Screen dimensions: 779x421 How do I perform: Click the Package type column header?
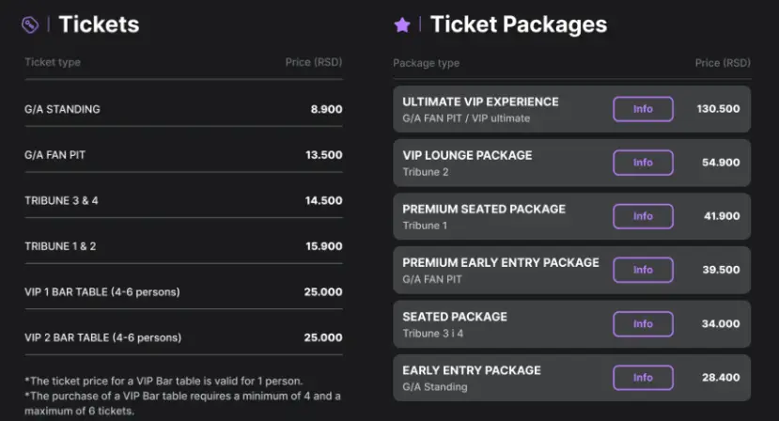pyautogui.click(x=426, y=63)
